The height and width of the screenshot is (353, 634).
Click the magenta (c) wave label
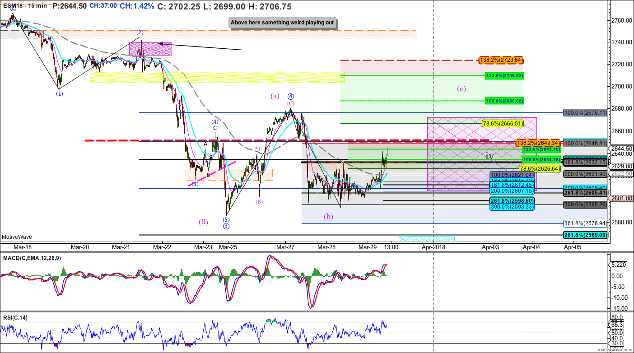(x=462, y=88)
